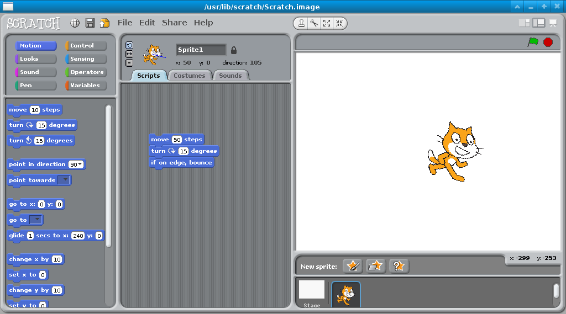The height and width of the screenshot is (314, 566).
Task: Select the Looks block category
Action: [x=36, y=58]
